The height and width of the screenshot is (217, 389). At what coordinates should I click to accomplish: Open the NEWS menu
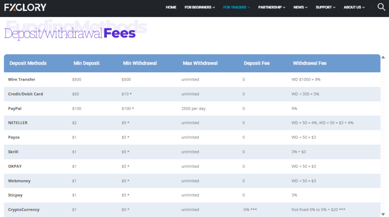(x=300, y=8)
